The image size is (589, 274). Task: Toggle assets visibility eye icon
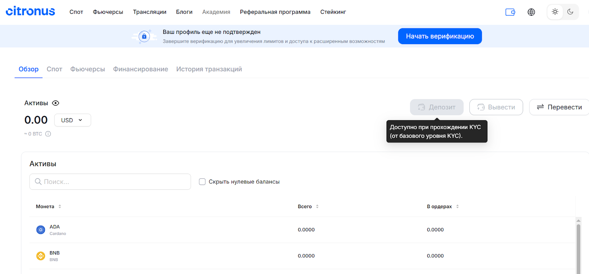[x=56, y=103]
